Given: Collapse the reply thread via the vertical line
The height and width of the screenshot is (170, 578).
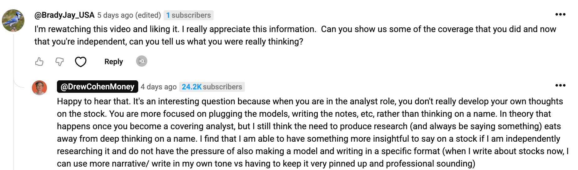Looking at the screenshot, I should 13,103.
